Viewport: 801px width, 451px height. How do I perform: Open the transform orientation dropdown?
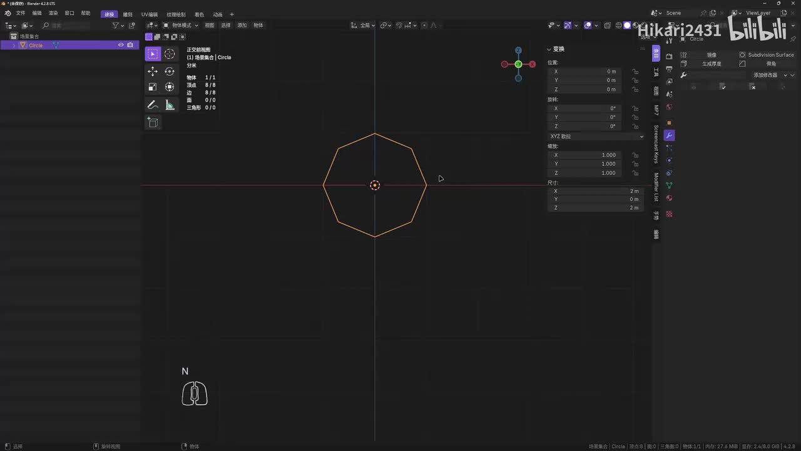[x=364, y=26]
